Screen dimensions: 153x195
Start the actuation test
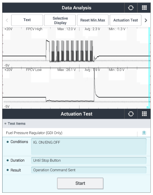[x=80, y=183]
